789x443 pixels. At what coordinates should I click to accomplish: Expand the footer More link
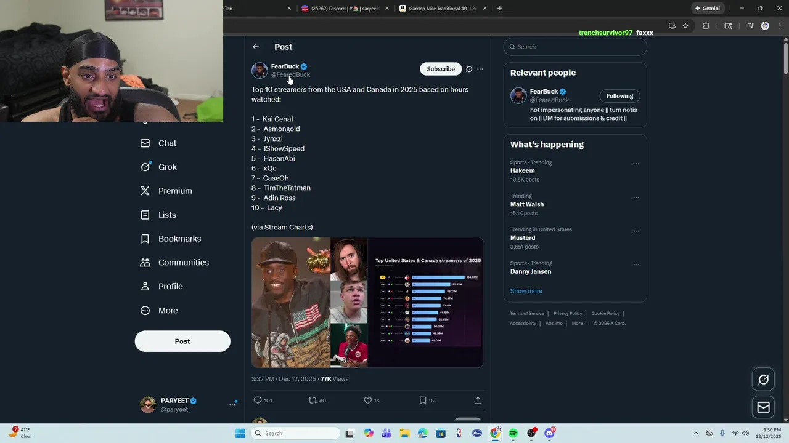(x=579, y=324)
